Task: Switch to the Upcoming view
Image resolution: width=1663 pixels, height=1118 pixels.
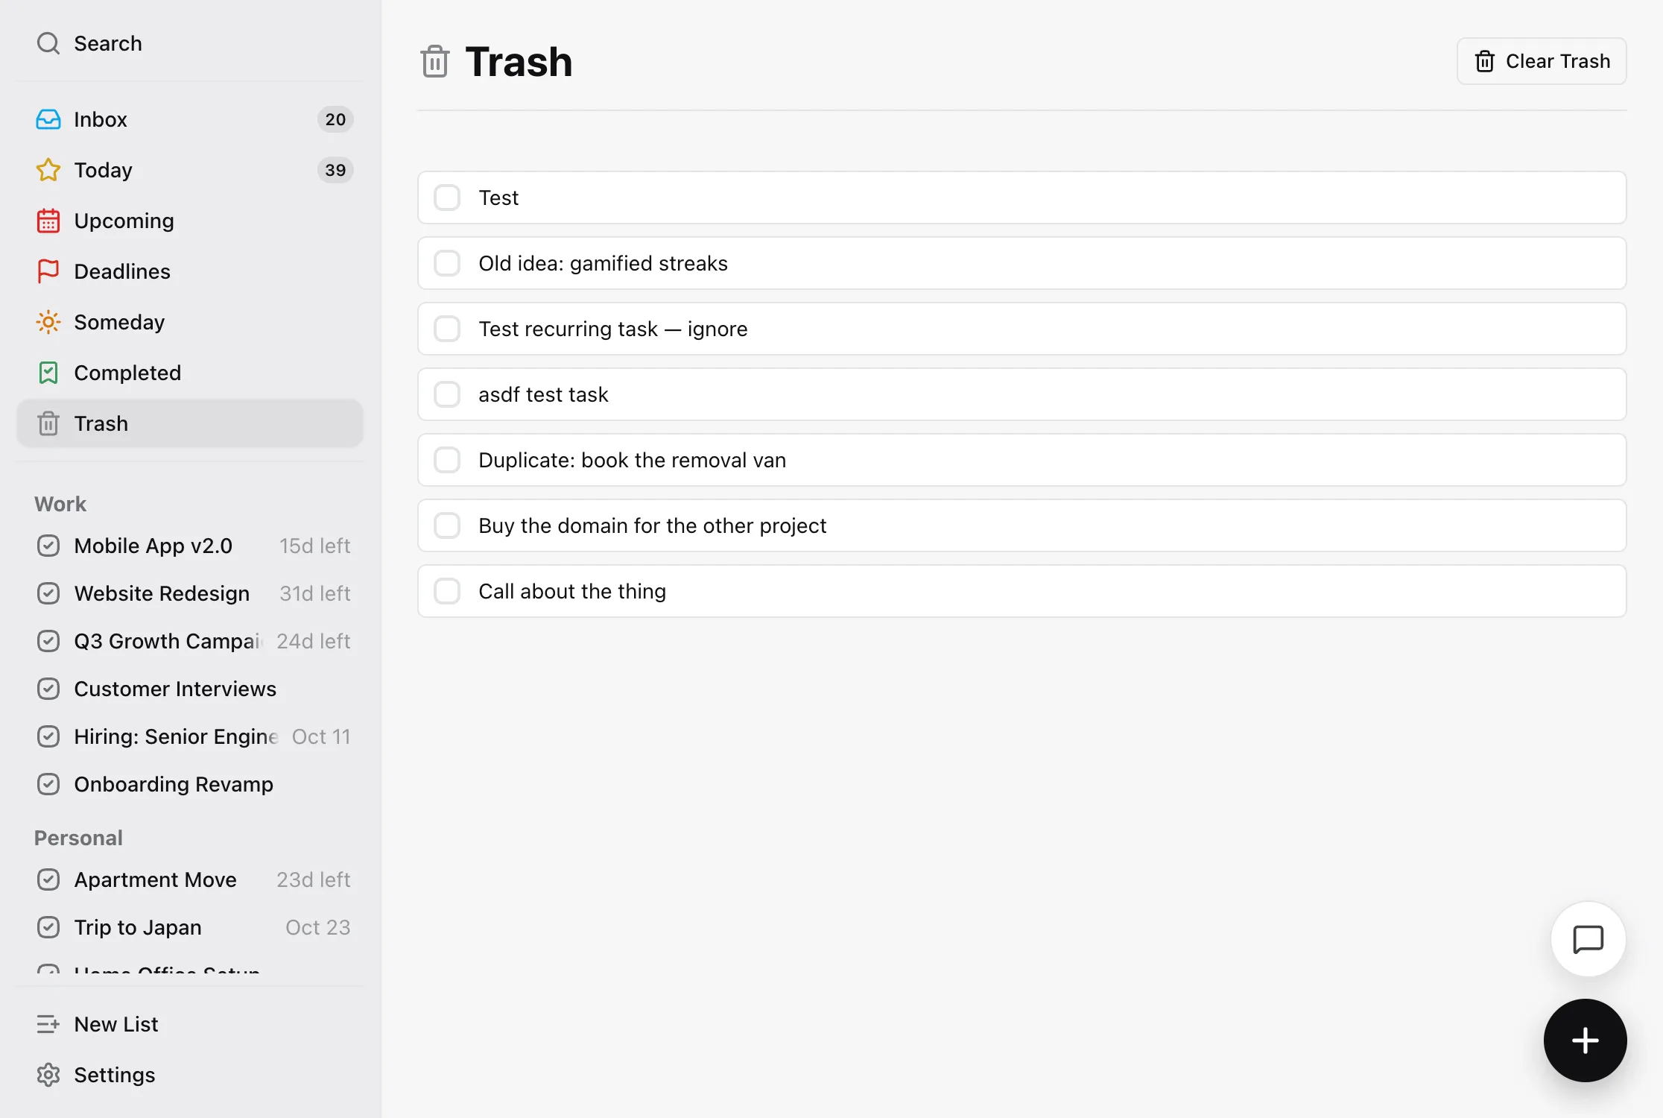Action: [x=190, y=221]
